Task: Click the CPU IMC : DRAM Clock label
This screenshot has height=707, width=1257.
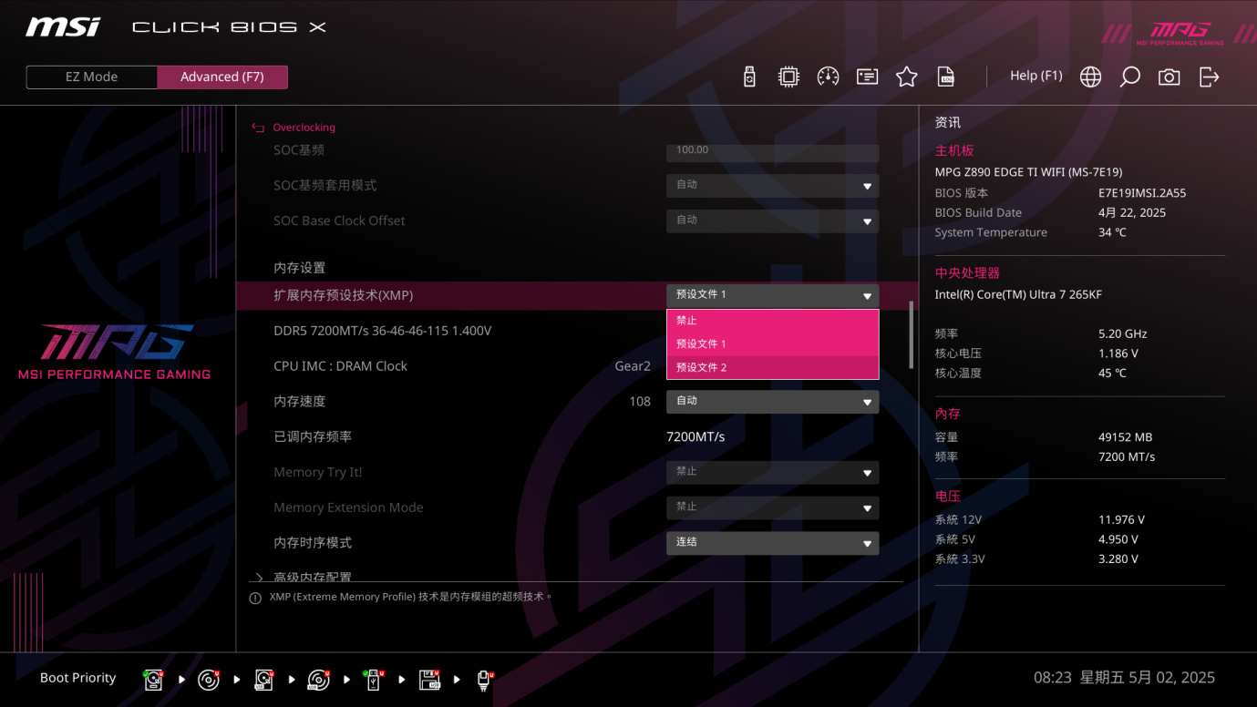Action: coord(340,366)
